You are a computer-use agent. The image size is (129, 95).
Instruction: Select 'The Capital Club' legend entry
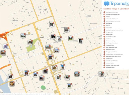tap(109, 32)
